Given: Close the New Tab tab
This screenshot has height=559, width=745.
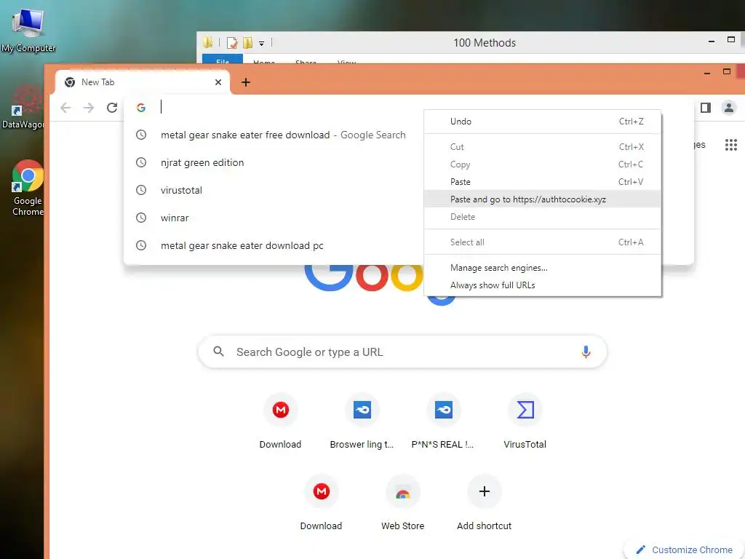Looking at the screenshot, I should [218, 82].
